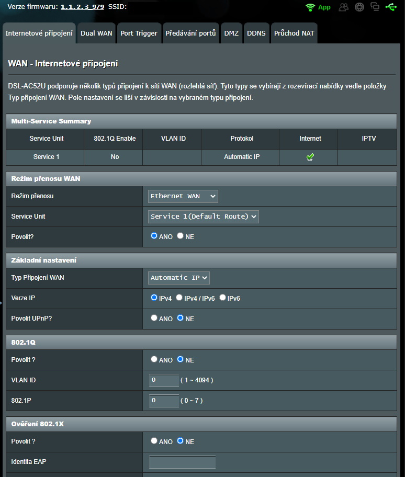Enable 802.1Q by choosing ANO
The height and width of the screenshot is (477, 405).
(x=154, y=359)
